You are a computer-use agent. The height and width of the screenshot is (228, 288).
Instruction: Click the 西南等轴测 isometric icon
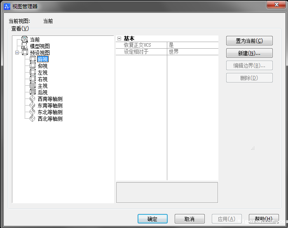pyautogui.click(x=33, y=99)
